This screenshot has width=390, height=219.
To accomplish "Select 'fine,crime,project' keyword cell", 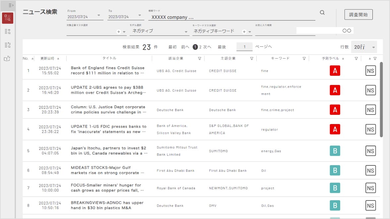I will click(x=278, y=110).
